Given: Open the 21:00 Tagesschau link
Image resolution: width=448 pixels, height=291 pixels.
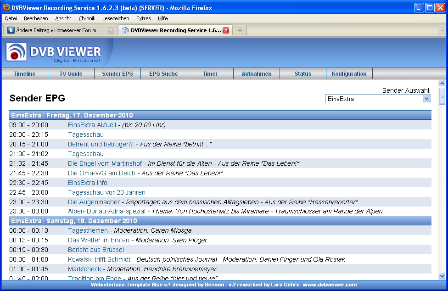Looking at the screenshot, I should (x=86, y=154).
